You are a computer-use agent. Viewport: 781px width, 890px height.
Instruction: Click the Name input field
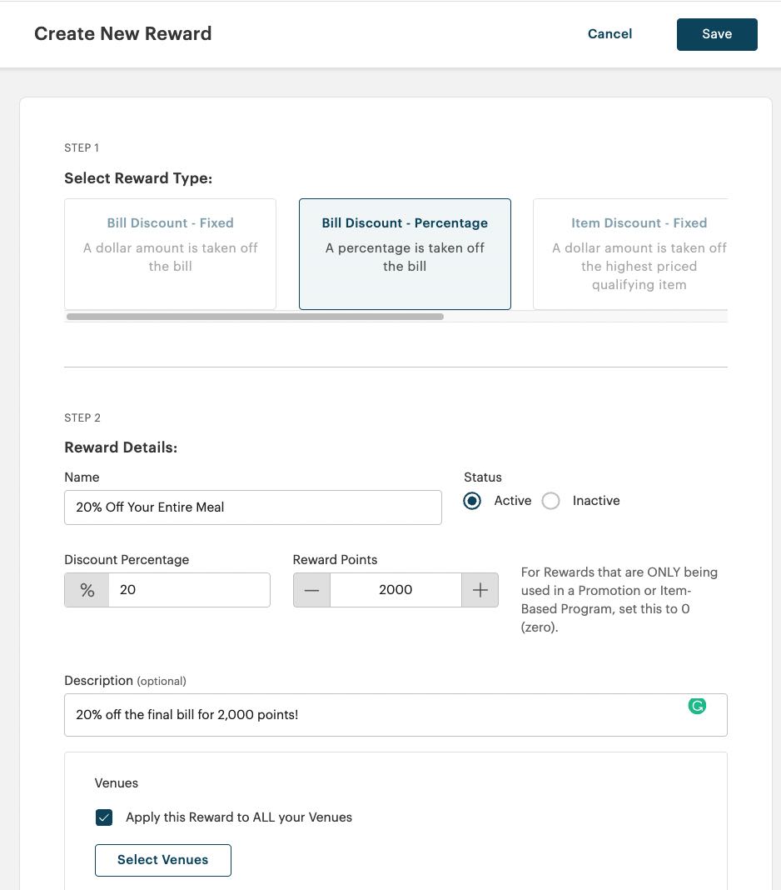click(x=252, y=507)
